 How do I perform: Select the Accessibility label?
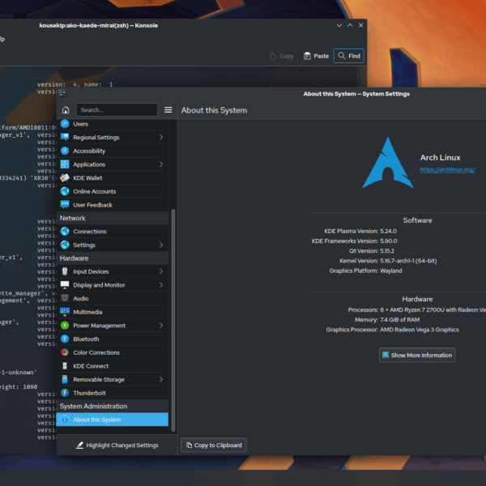(89, 151)
